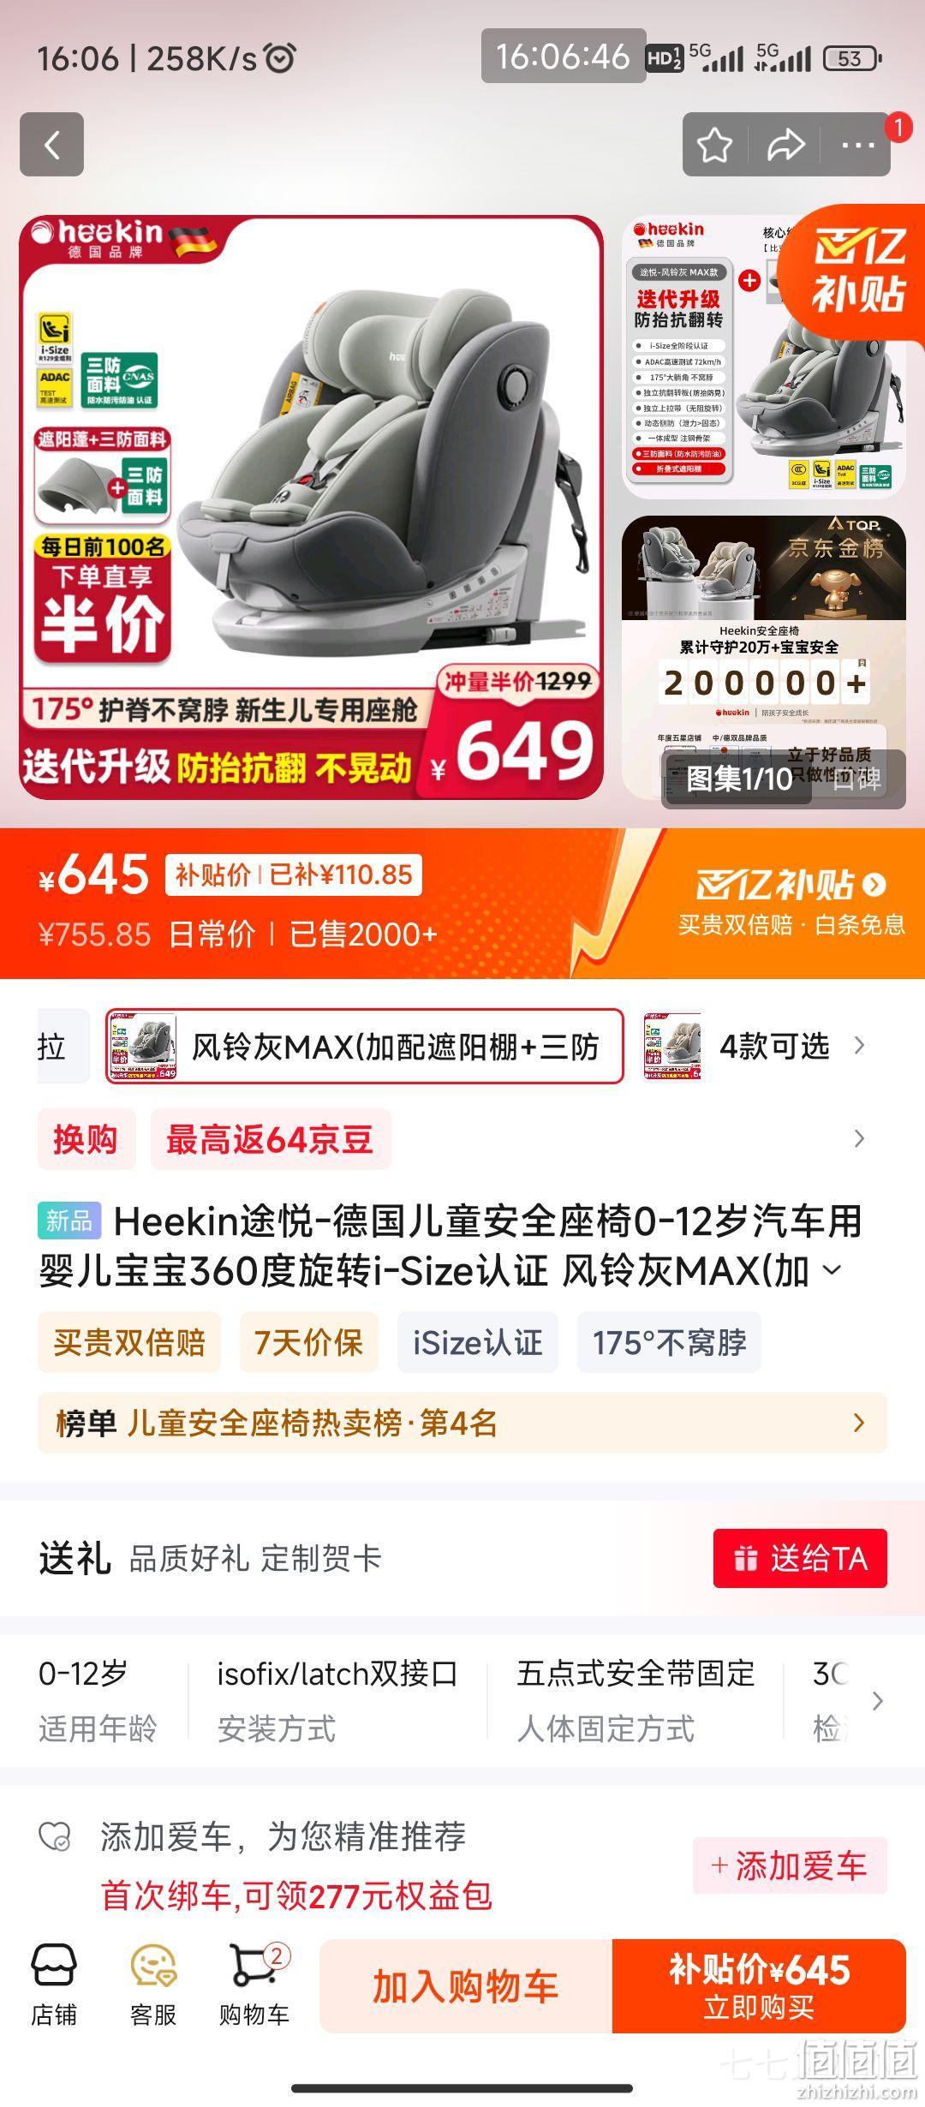Viewport: 925px width, 2107px height.
Task: Open the three-dot more menu
Action: [x=857, y=145]
